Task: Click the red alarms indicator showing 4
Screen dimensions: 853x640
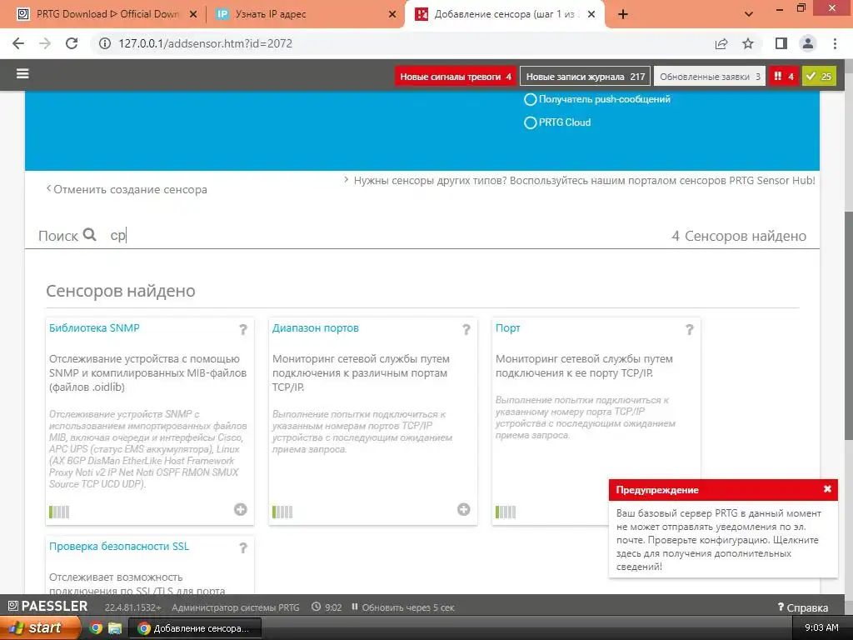Action: click(783, 76)
